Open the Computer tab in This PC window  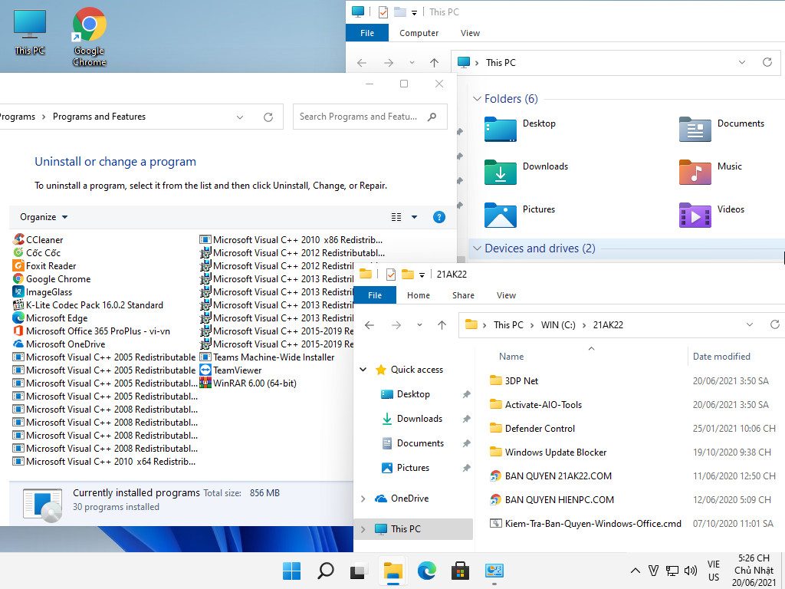(419, 32)
